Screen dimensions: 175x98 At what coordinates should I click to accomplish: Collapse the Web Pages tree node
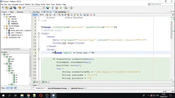click(x=4, y=17)
